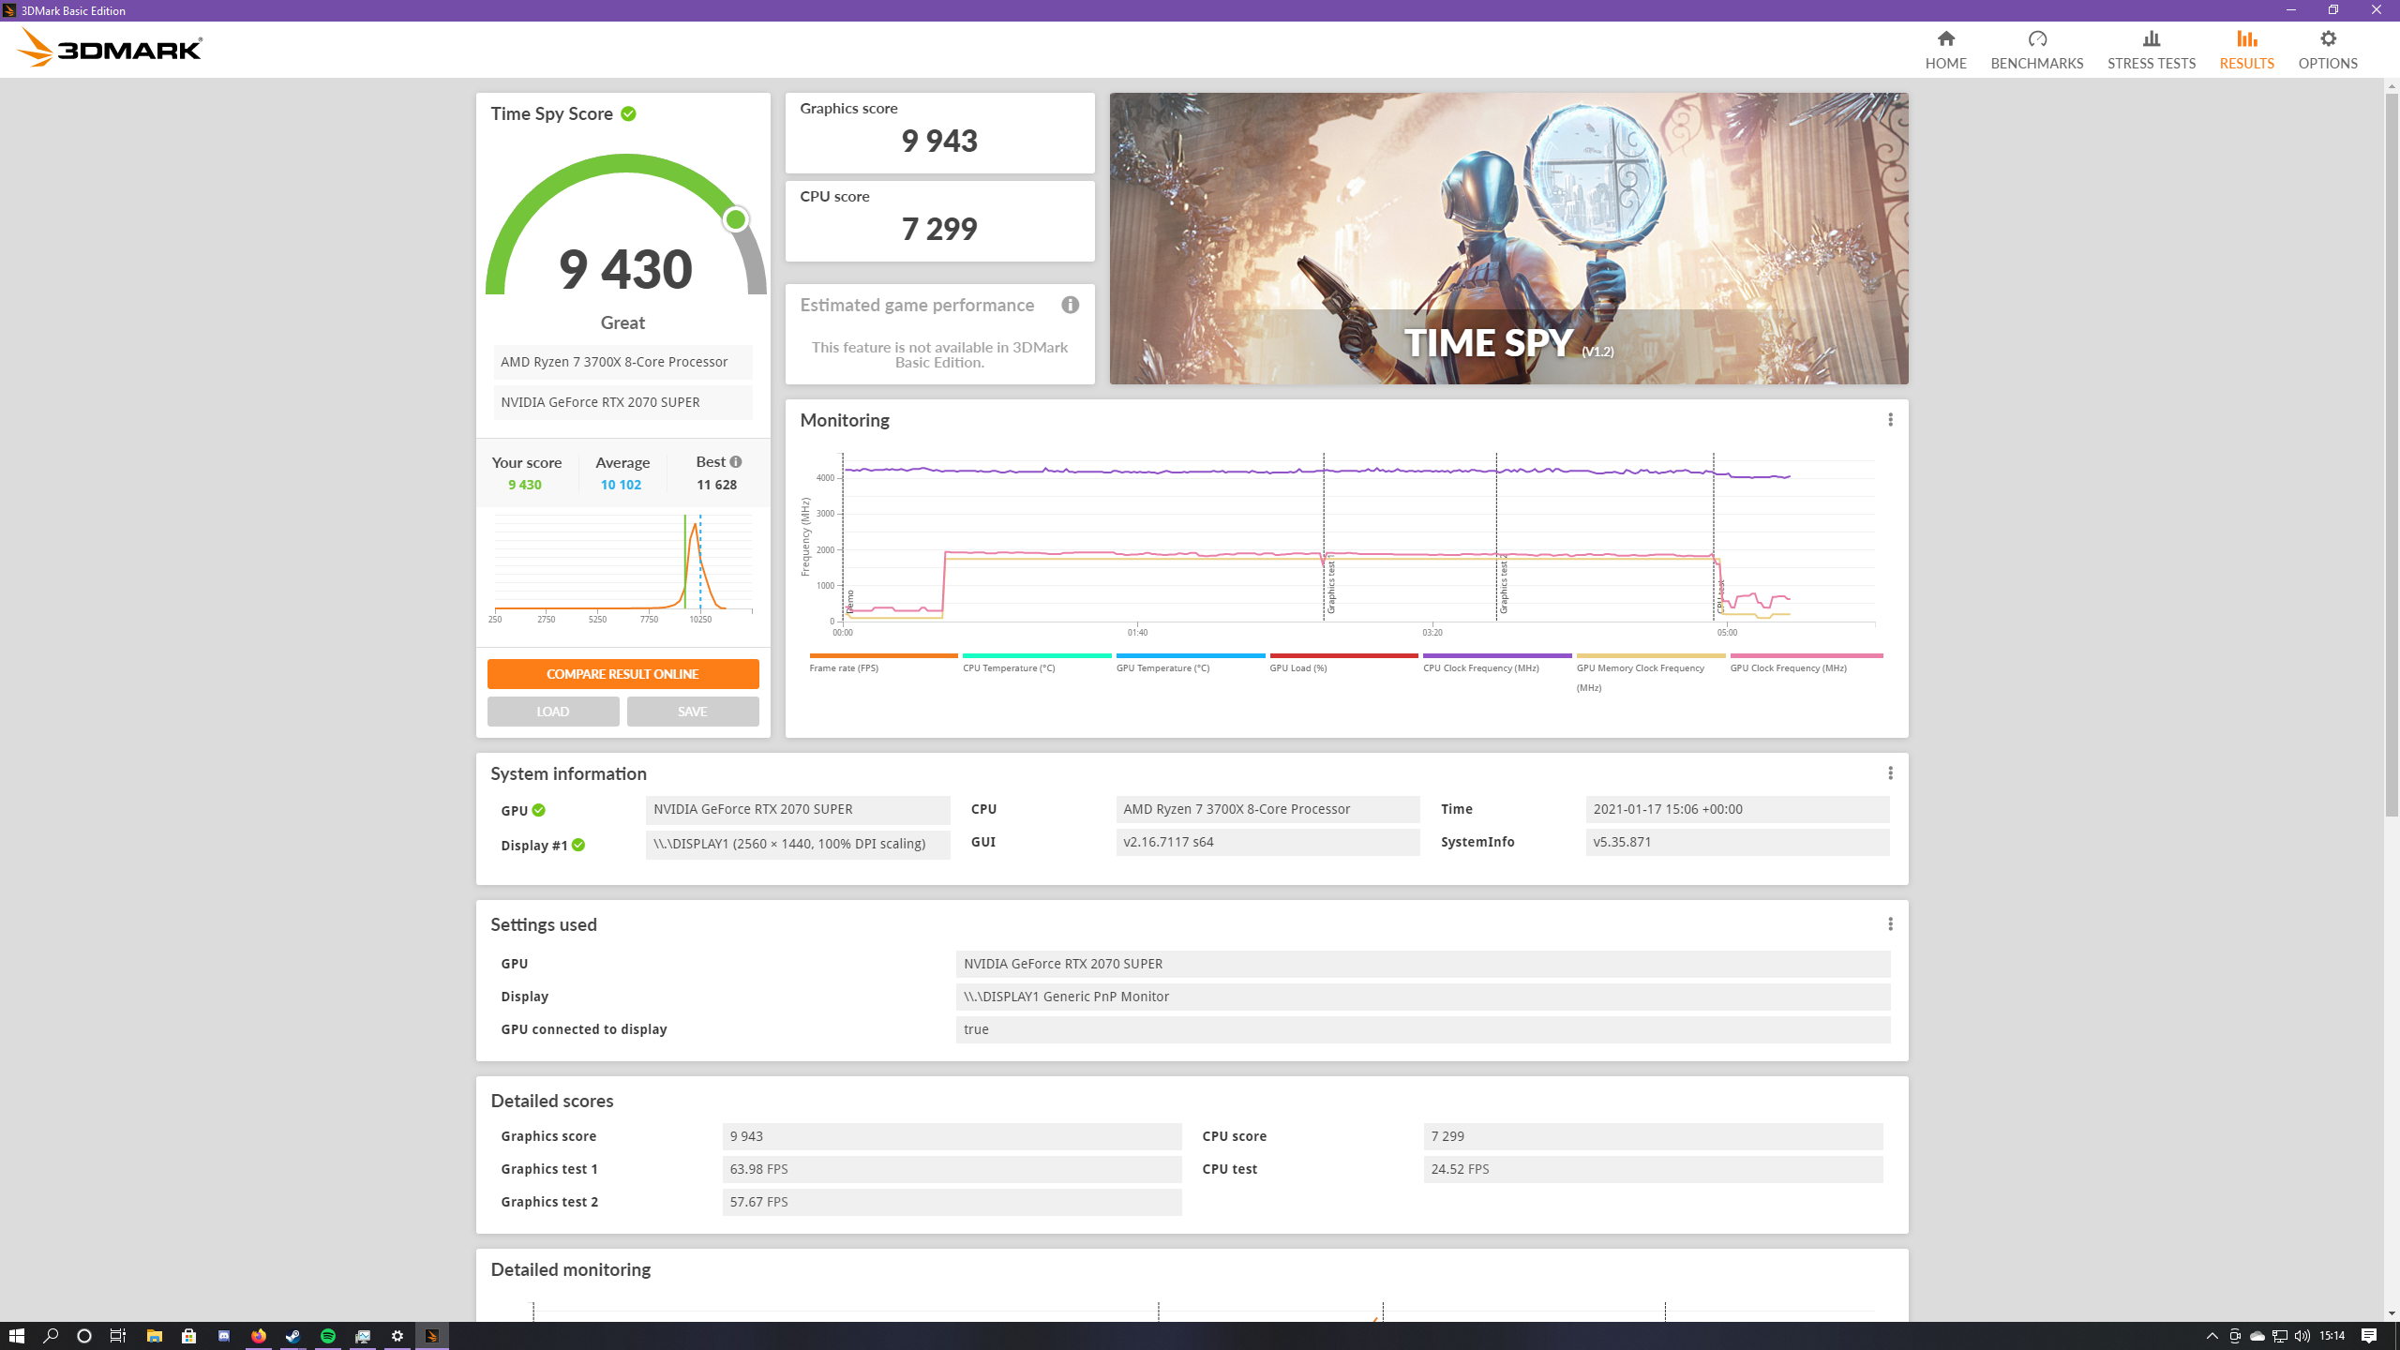This screenshot has width=2400, height=1350.
Task: Open the System information options menu
Action: coord(1890,773)
